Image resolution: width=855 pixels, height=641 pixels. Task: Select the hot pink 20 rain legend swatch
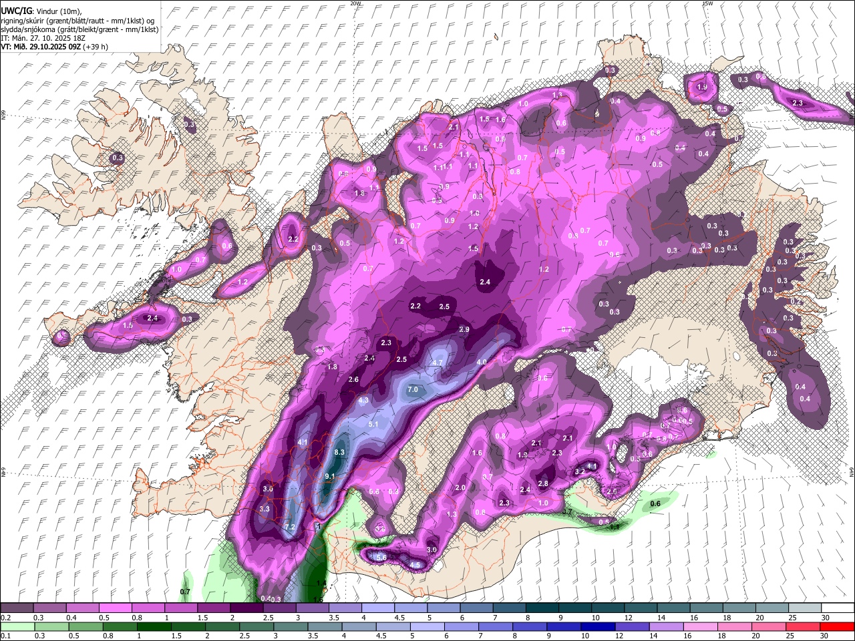coord(769,626)
